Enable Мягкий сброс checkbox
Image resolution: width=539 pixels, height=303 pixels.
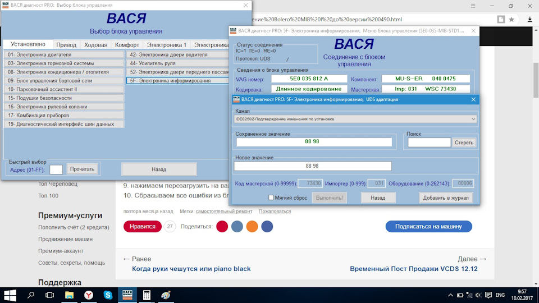click(x=271, y=198)
